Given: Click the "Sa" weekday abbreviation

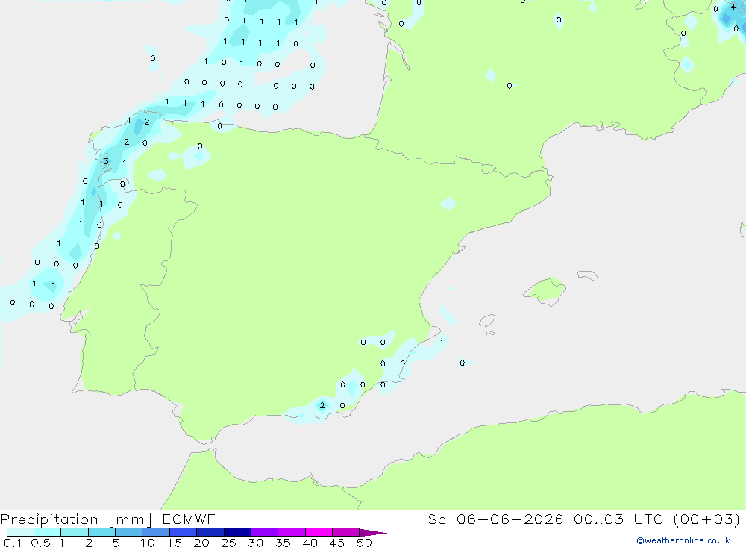Looking at the screenshot, I should tap(437, 519).
